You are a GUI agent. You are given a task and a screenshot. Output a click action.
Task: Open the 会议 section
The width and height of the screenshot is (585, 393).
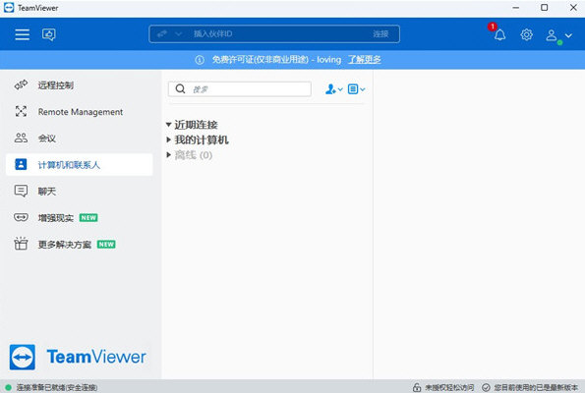click(x=79, y=139)
